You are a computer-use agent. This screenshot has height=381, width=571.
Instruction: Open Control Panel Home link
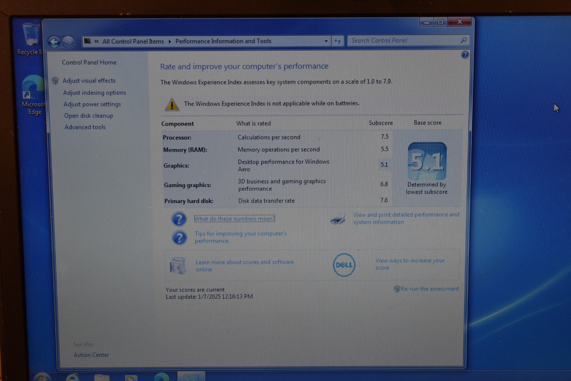point(89,62)
